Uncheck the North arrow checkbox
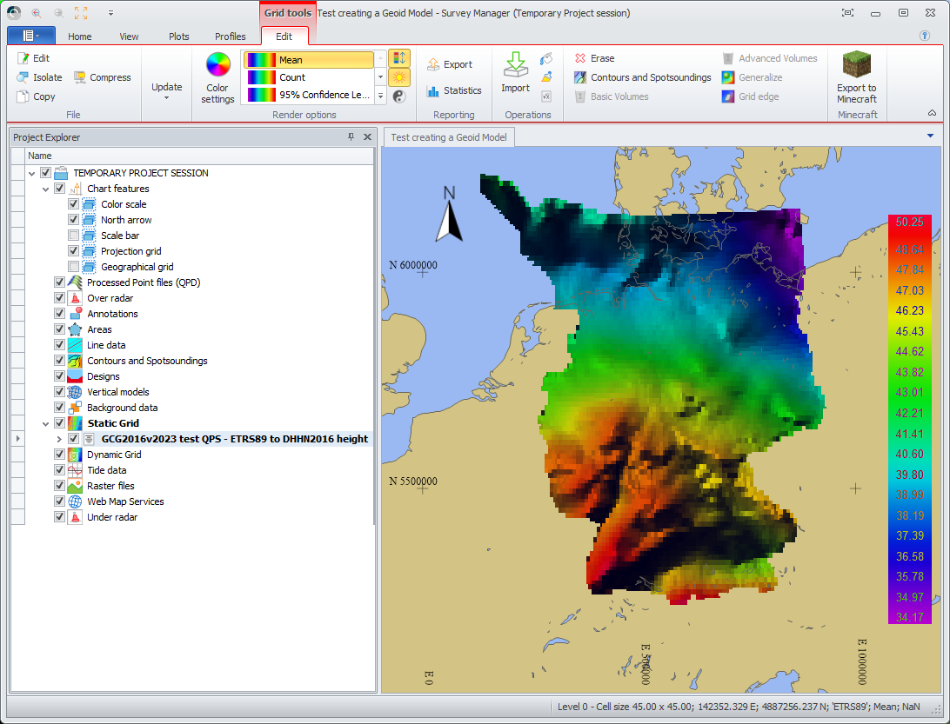This screenshot has width=950, height=724. (x=74, y=220)
